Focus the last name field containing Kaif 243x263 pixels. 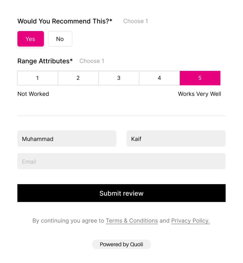click(x=176, y=139)
